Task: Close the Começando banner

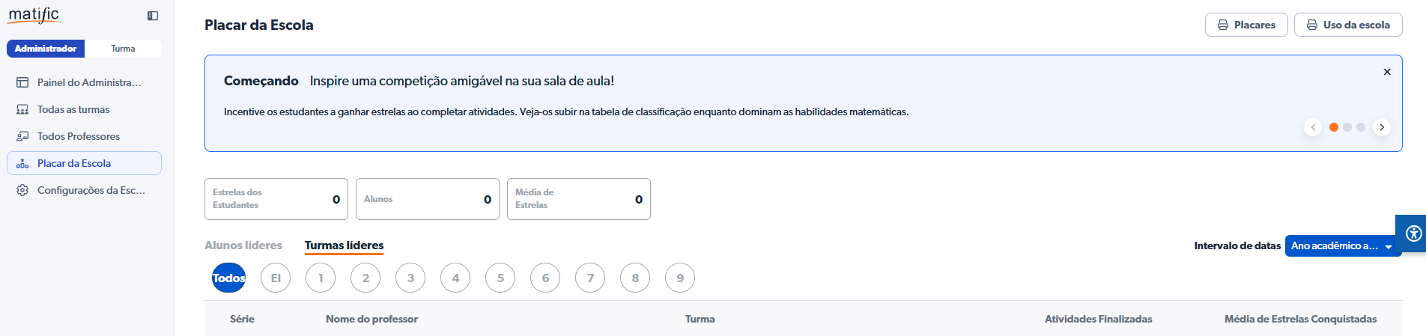Action: click(1387, 72)
